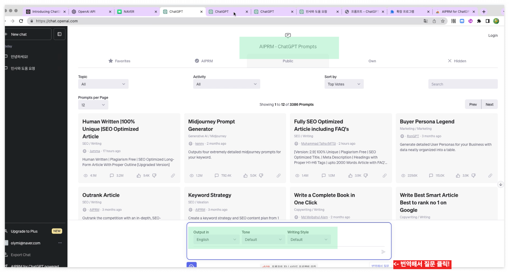Click the browser profile avatar icon

[496, 21]
